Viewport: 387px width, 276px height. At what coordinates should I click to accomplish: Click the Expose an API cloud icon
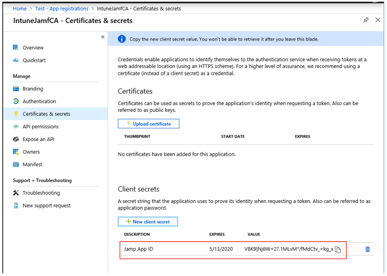[16, 139]
